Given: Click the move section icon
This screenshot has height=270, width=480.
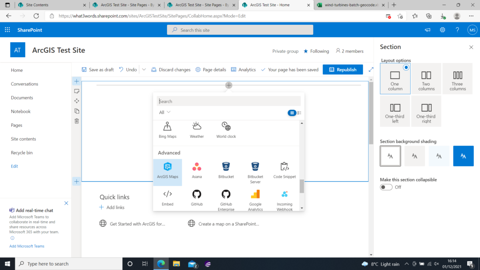Looking at the screenshot, I should tap(76, 101).
